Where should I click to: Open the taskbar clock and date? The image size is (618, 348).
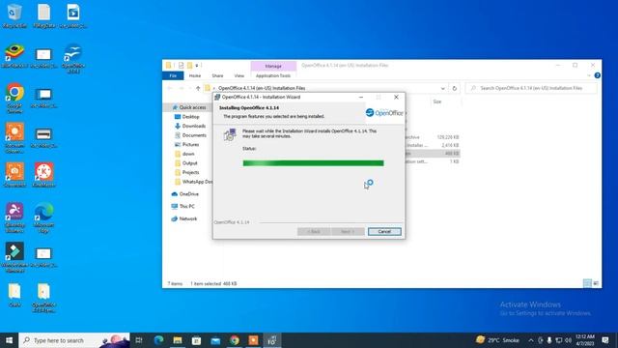pos(585,340)
